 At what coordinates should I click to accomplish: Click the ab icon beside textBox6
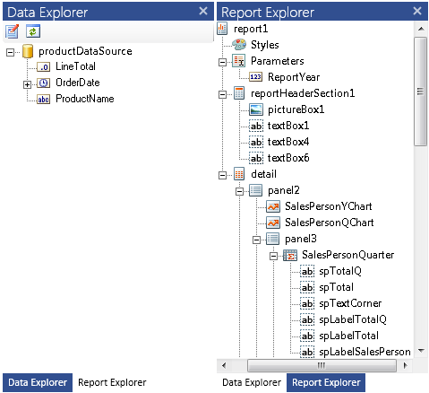pos(256,158)
